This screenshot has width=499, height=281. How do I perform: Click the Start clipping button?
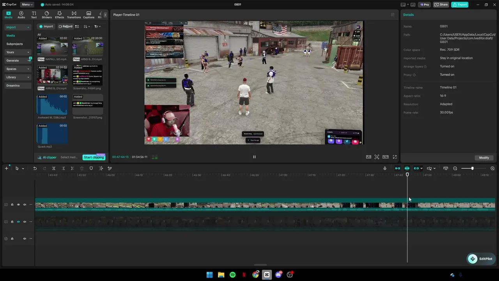pos(94,157)
